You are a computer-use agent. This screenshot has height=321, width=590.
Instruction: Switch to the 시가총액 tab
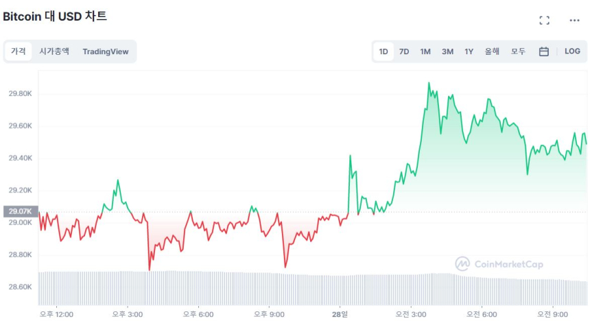tap(54, 51)
